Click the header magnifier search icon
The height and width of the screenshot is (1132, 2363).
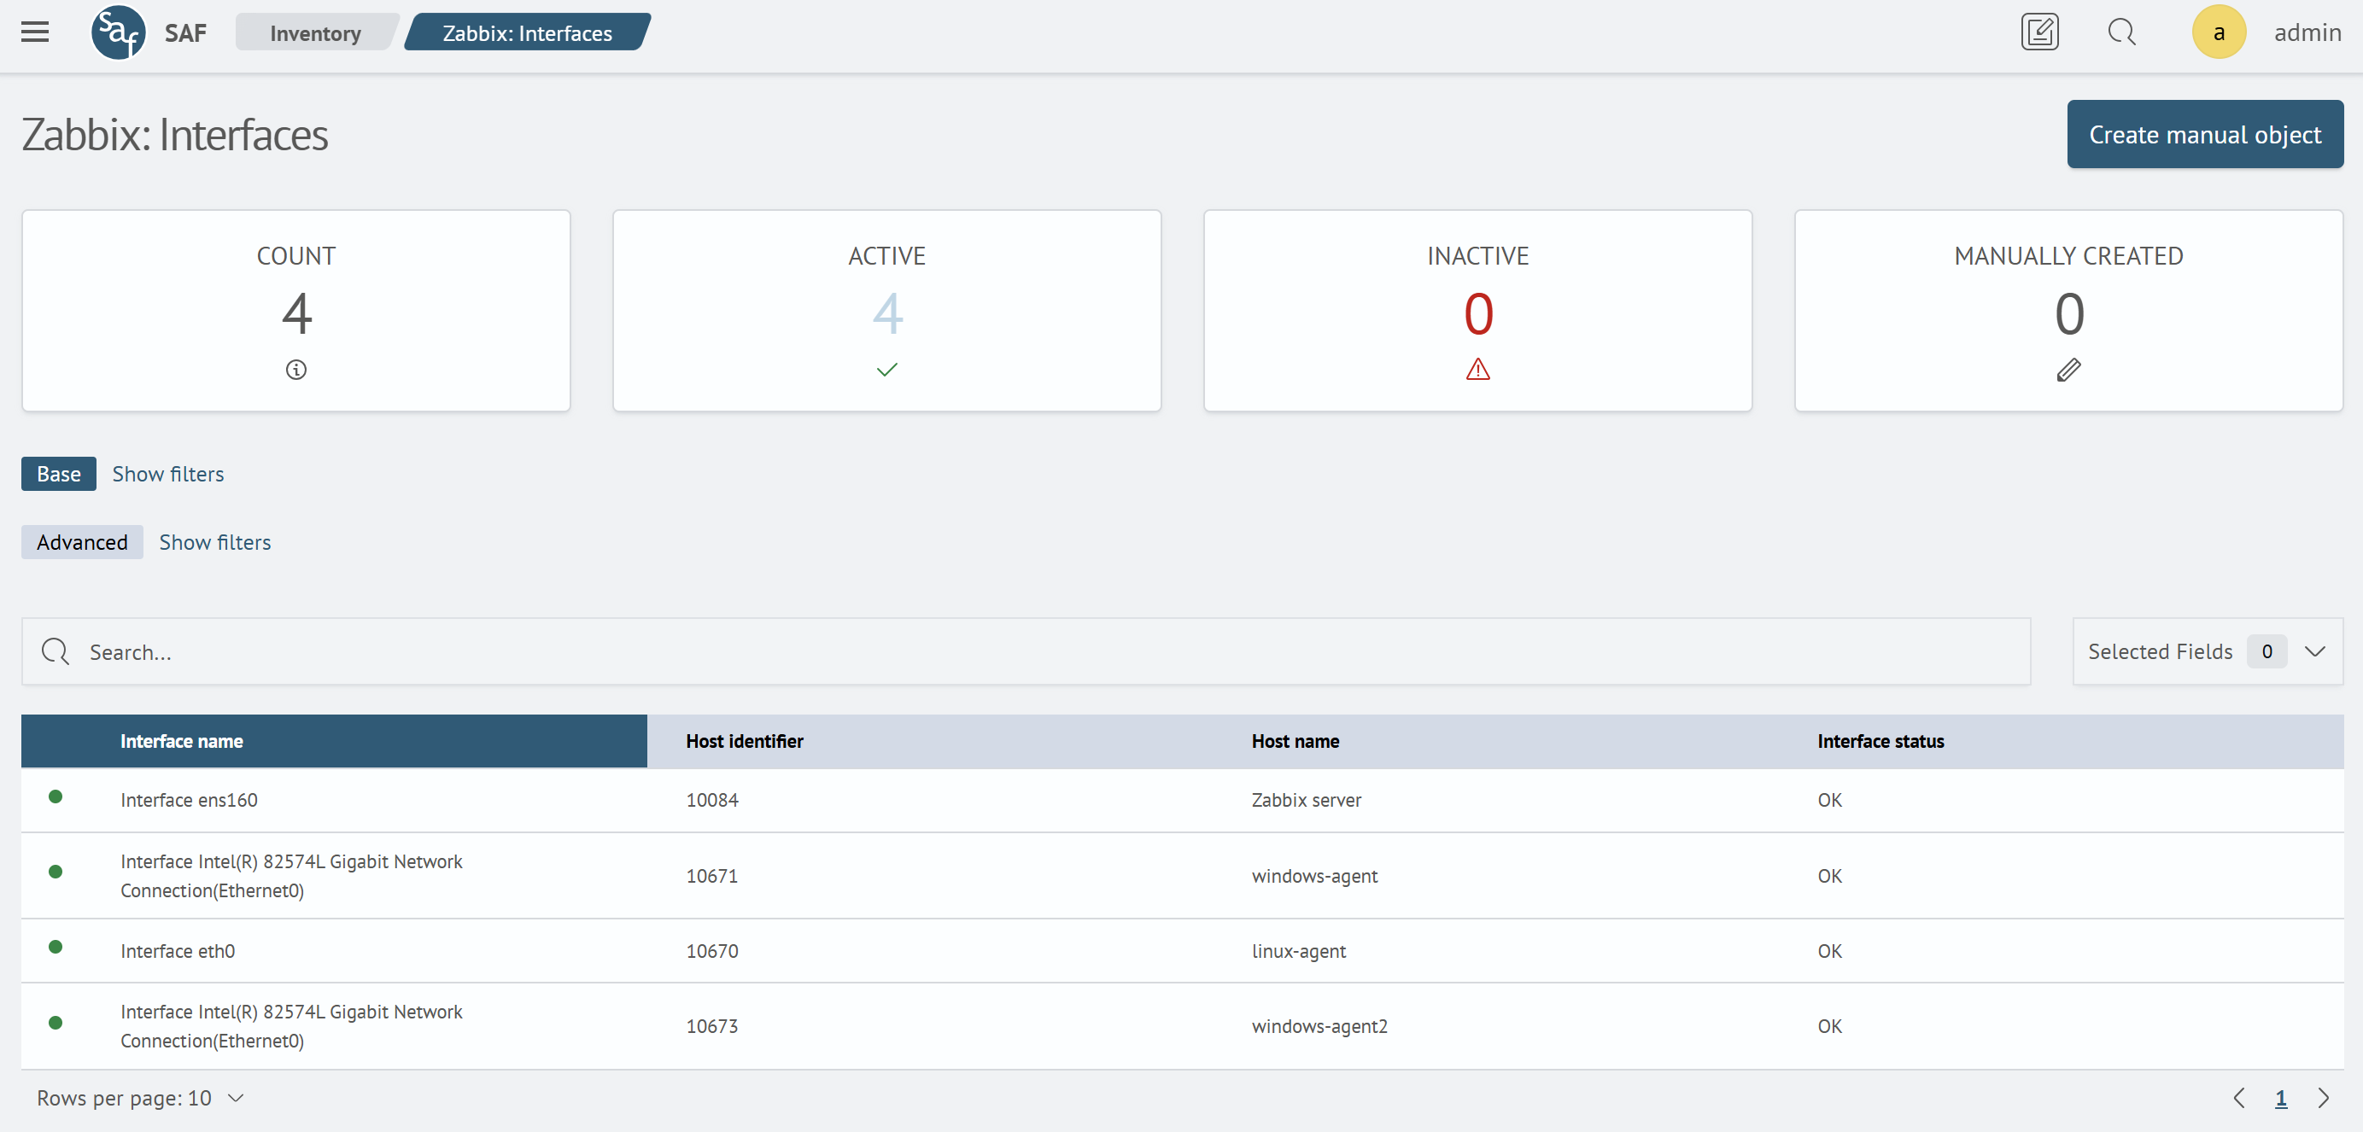click(2120, 32)
